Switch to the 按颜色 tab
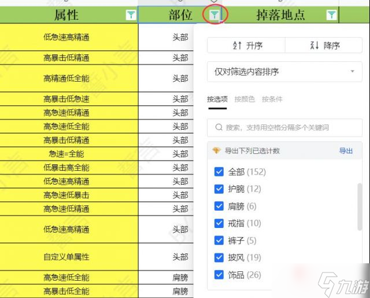370x298 pixels. pyautogui.click(x=245, y=99)
